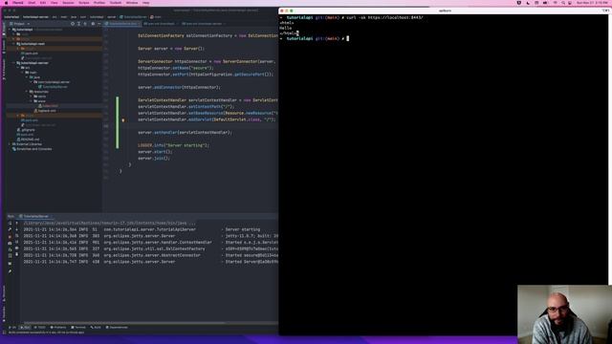Open the Apple menu

point(6,3)
